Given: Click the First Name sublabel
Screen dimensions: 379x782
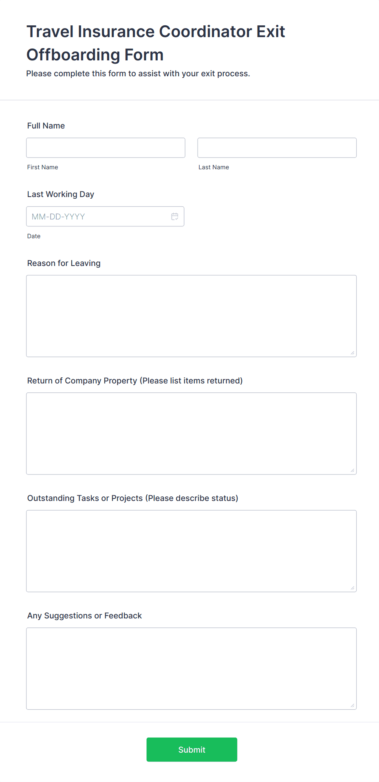Looking at the screenshot, I should 43,167.
